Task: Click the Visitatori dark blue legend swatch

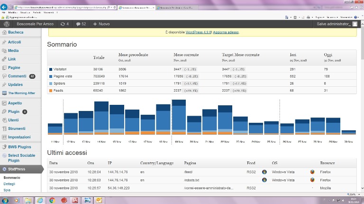Action: [x=51, y=69]
